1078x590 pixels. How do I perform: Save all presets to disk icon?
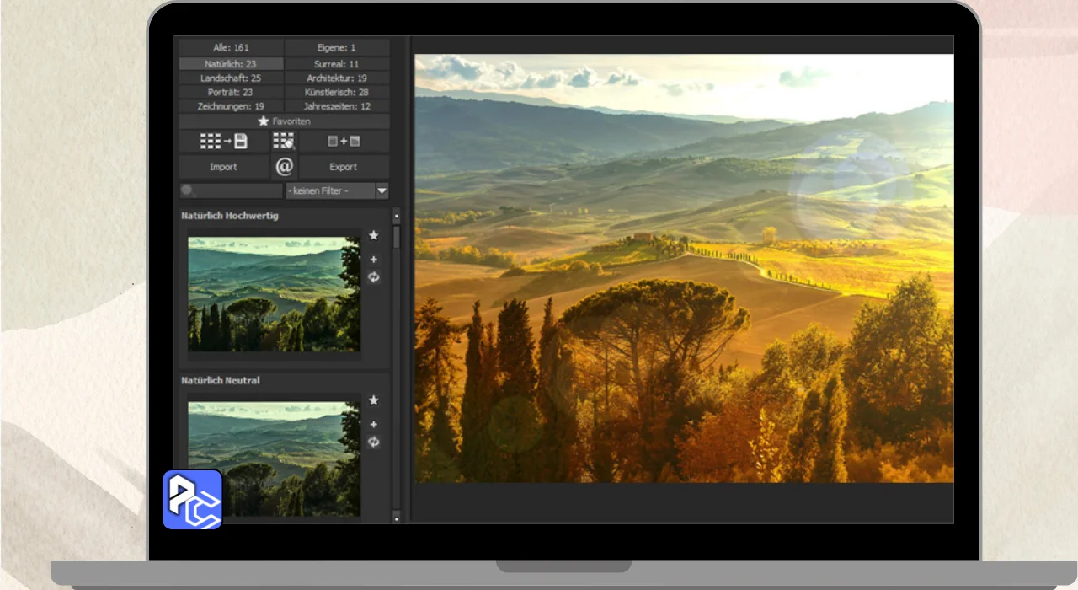223,142
